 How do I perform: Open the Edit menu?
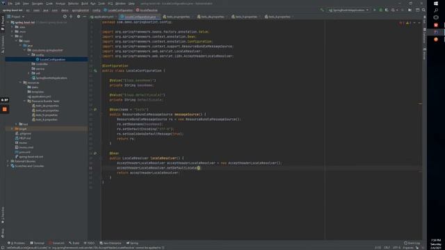pyautogui.click(x=17, y=3)
